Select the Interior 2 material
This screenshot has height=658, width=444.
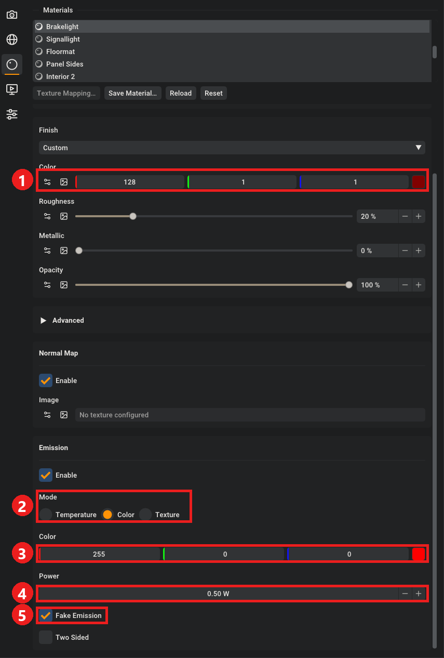click(x=232, y=76)
